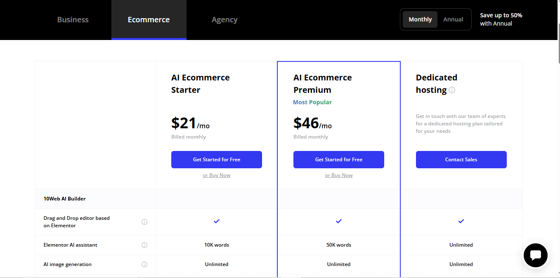
Task: Click checkmark in Dedicated hosting column
Action: [x=461, y=221]
